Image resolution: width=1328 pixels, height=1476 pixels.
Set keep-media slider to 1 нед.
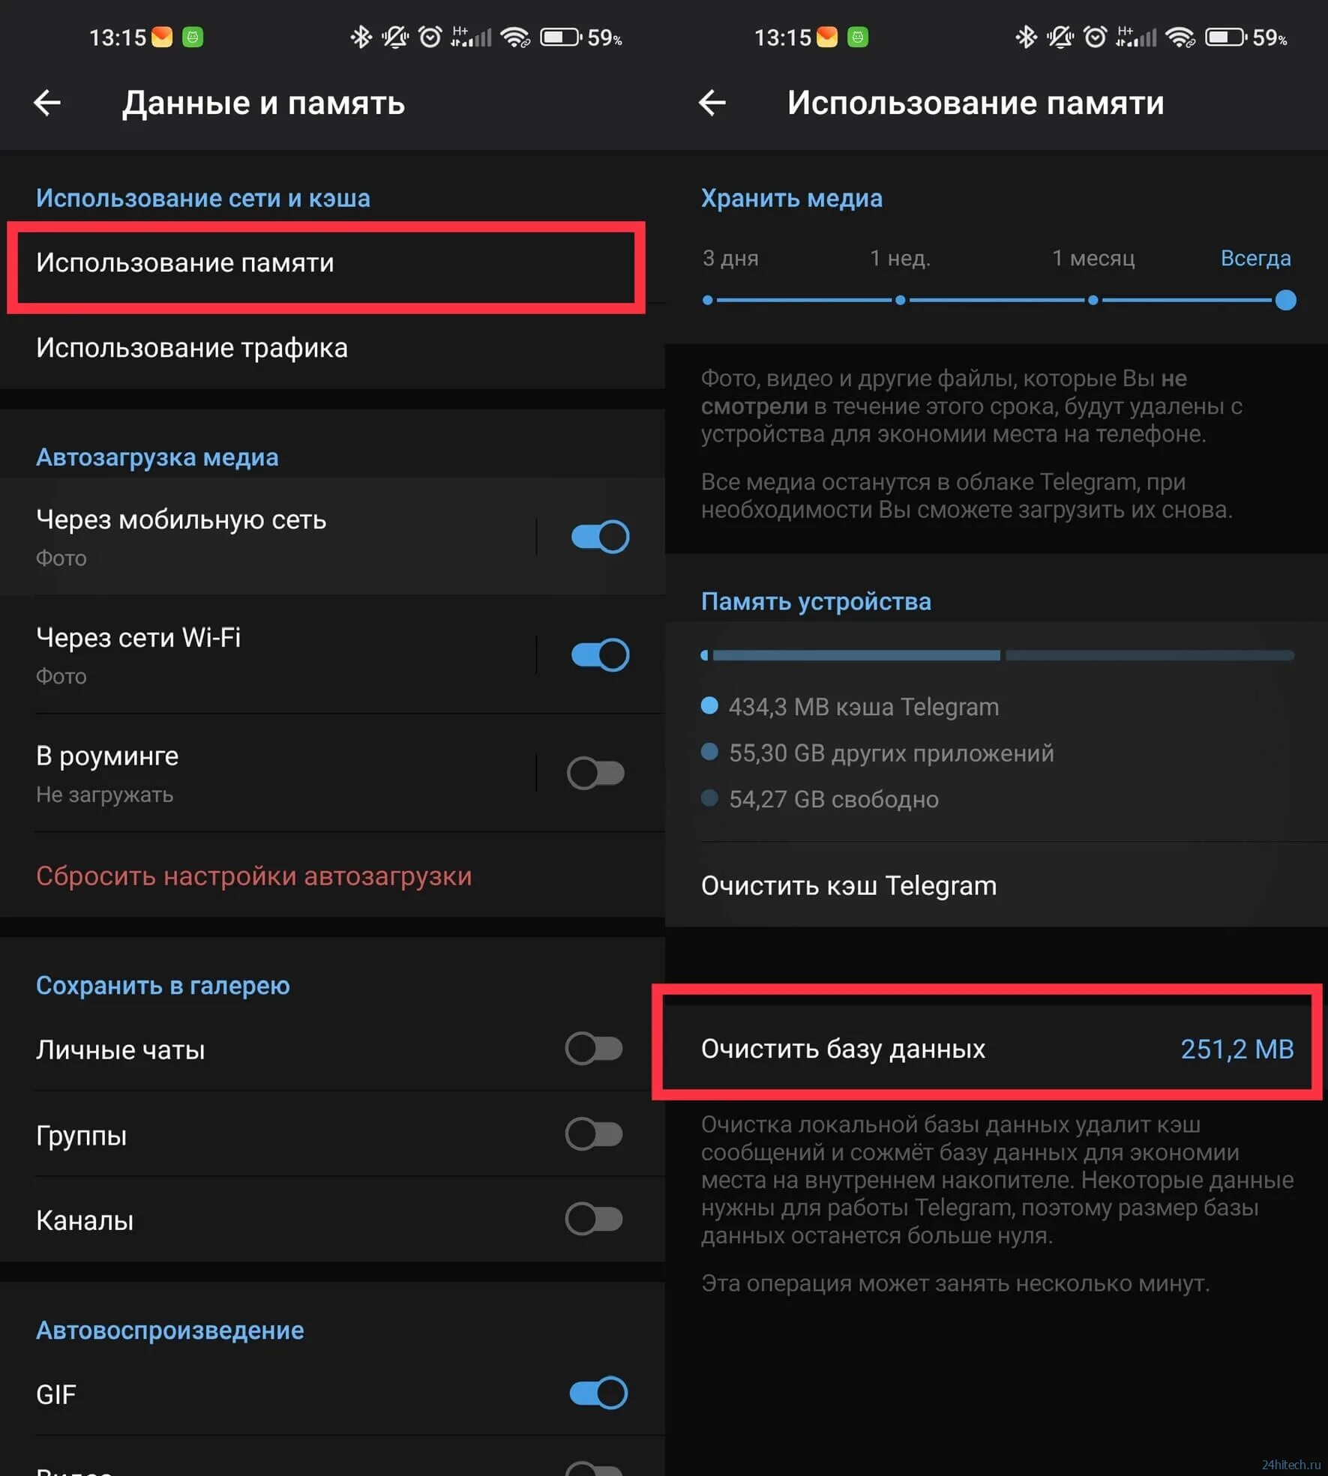click(x=900, y=300)
